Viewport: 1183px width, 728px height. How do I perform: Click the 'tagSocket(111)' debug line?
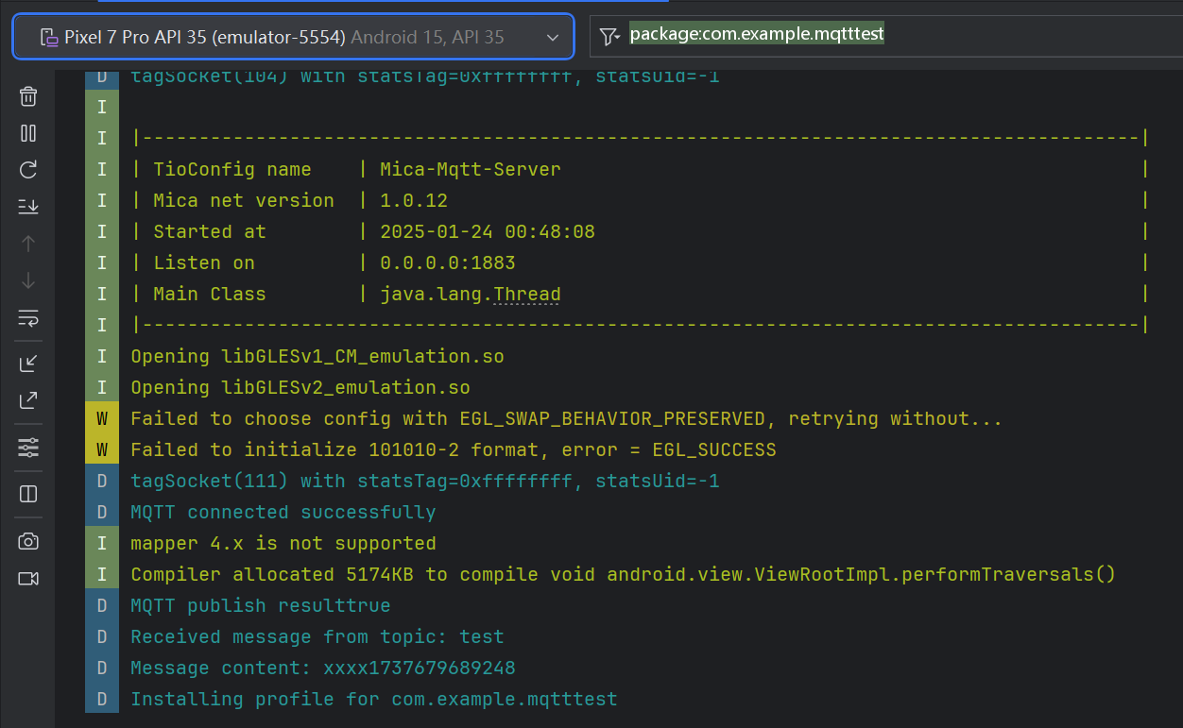425,482
